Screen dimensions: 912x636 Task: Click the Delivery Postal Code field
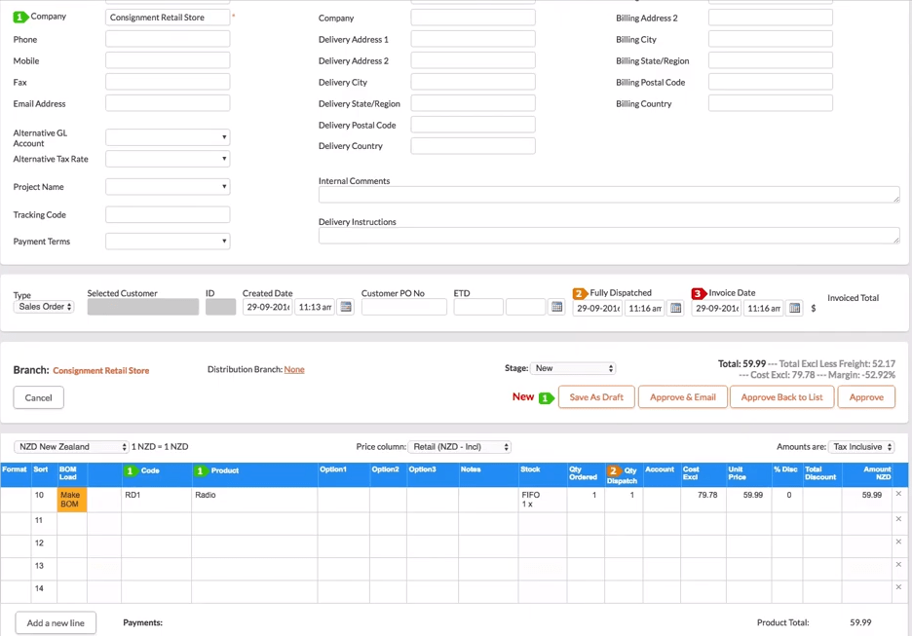(x=473, y=125)
